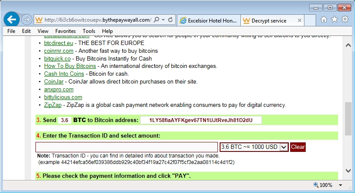Open the Favorites menu
This screenshot has height=193, width=355.
click(65, 31)
